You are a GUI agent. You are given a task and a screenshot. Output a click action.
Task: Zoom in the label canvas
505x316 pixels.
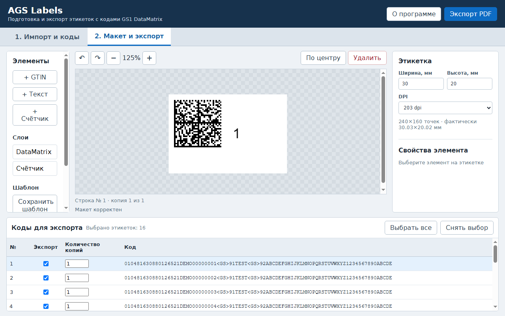coord(149,58)
